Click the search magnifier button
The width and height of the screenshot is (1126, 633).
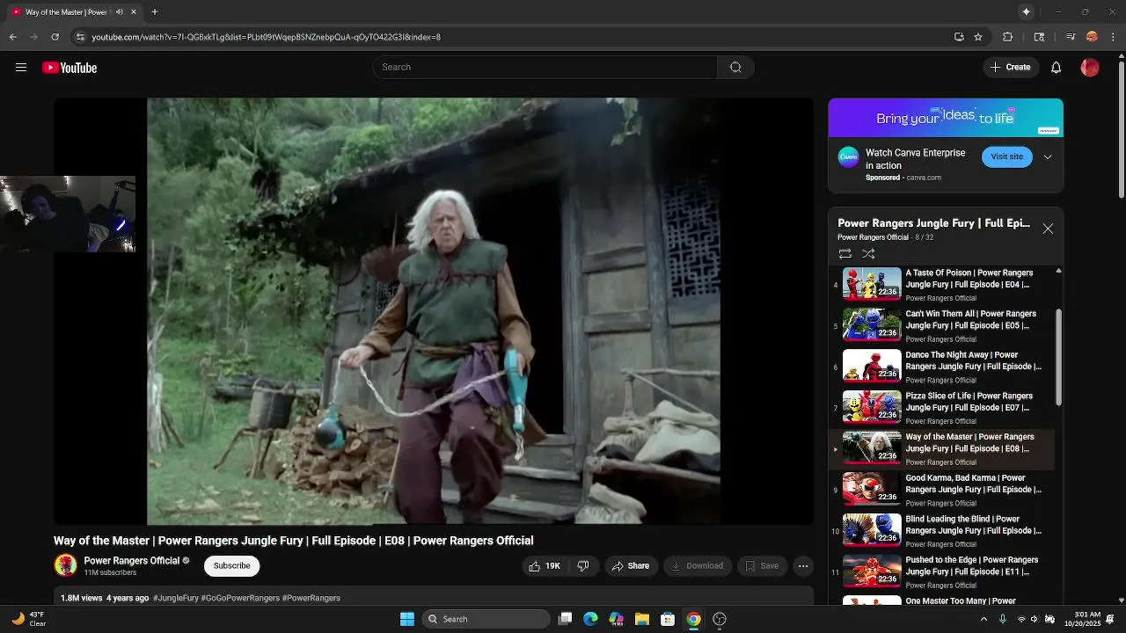point(735,68)
